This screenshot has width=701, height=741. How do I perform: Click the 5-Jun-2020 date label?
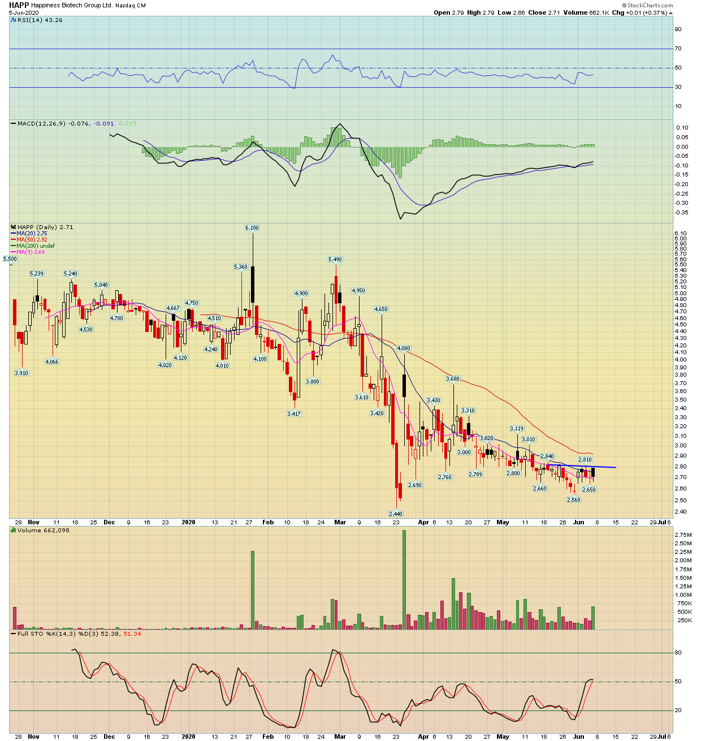(23, 12)
